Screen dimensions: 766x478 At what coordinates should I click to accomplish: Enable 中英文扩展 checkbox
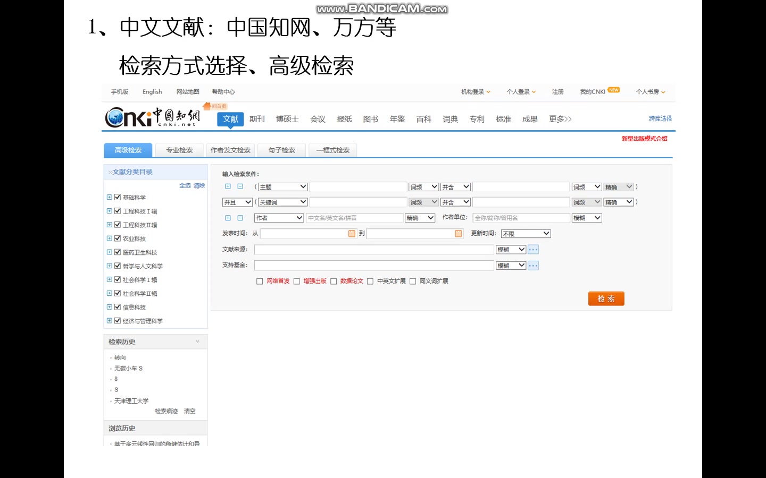[x=370, y=281]
